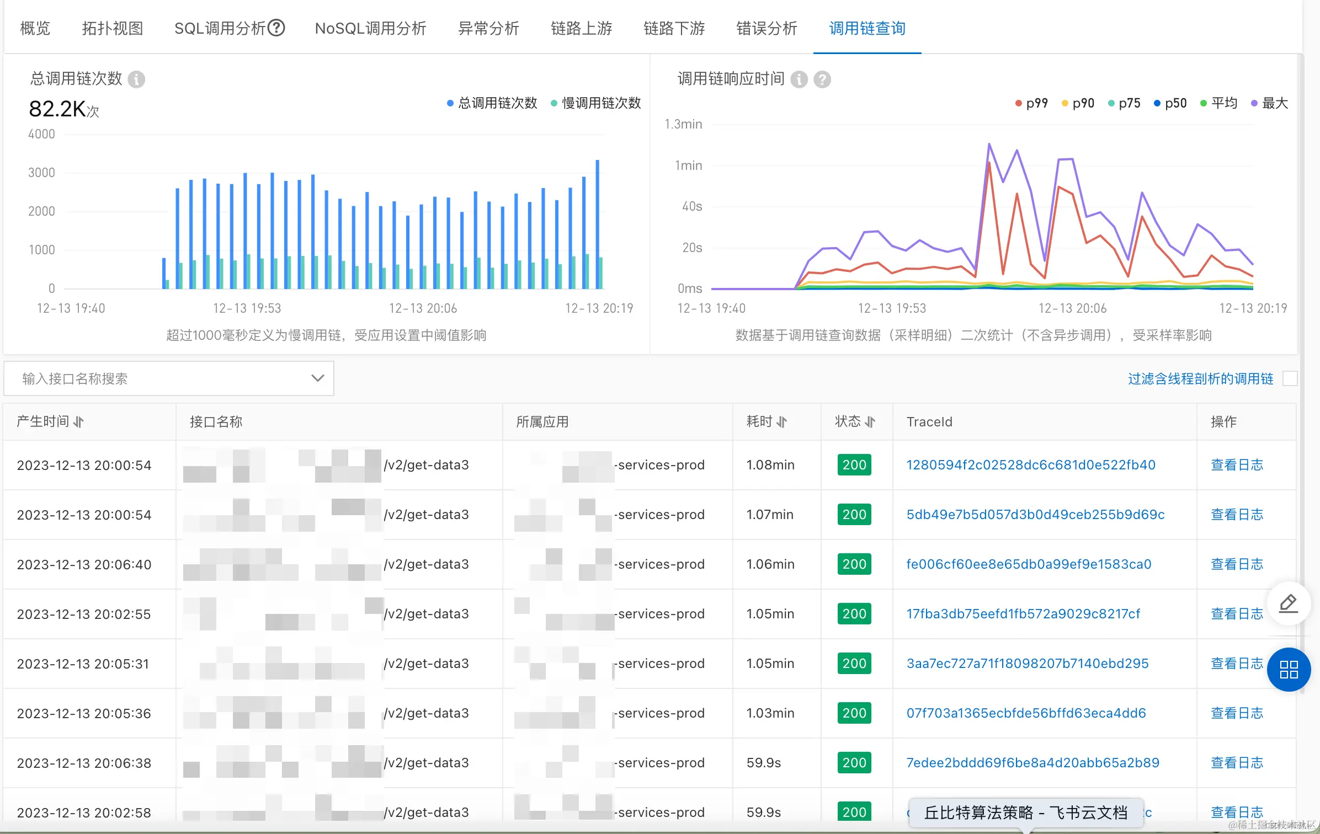Sort by 产生时间 column sort icon
The height and width of the screenshot is (834, 1320).
click(78, 422)
